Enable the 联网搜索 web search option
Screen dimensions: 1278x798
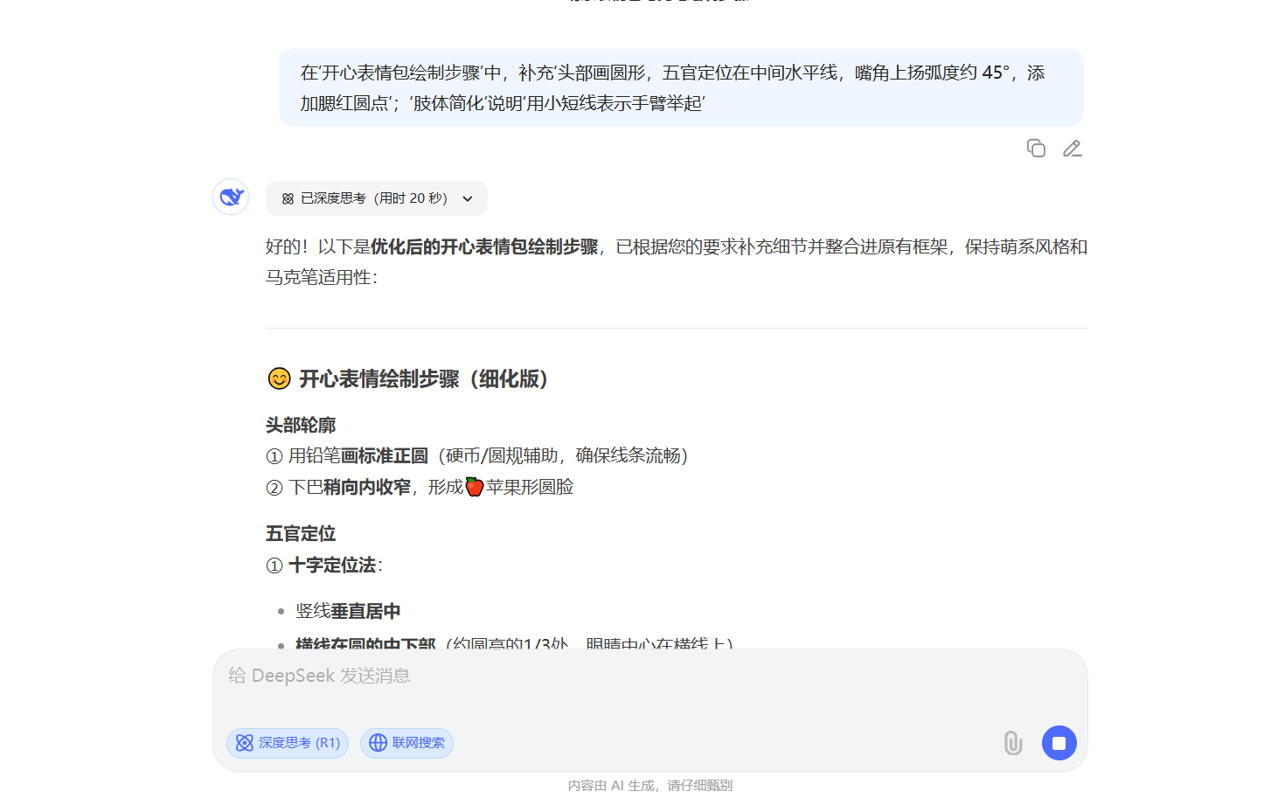(x=406, y=743)
